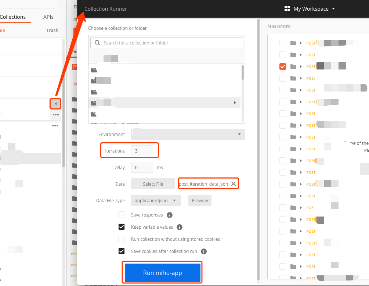Screen dimensions: 369x286
Task: Uncheck Save cookies after collection run
Action: pos(122,251)
